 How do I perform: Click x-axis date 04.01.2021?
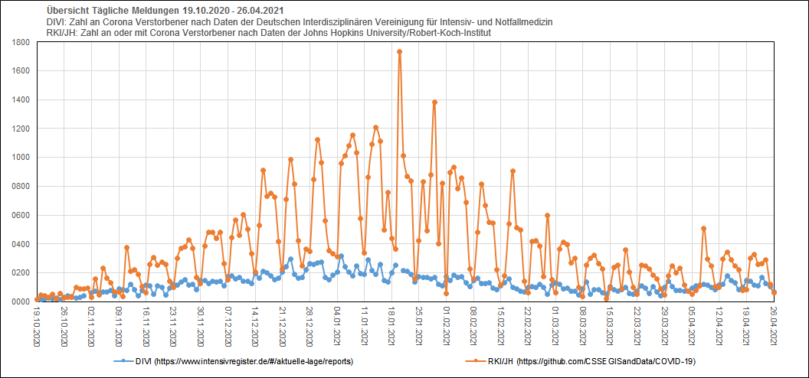coord(338,327)
